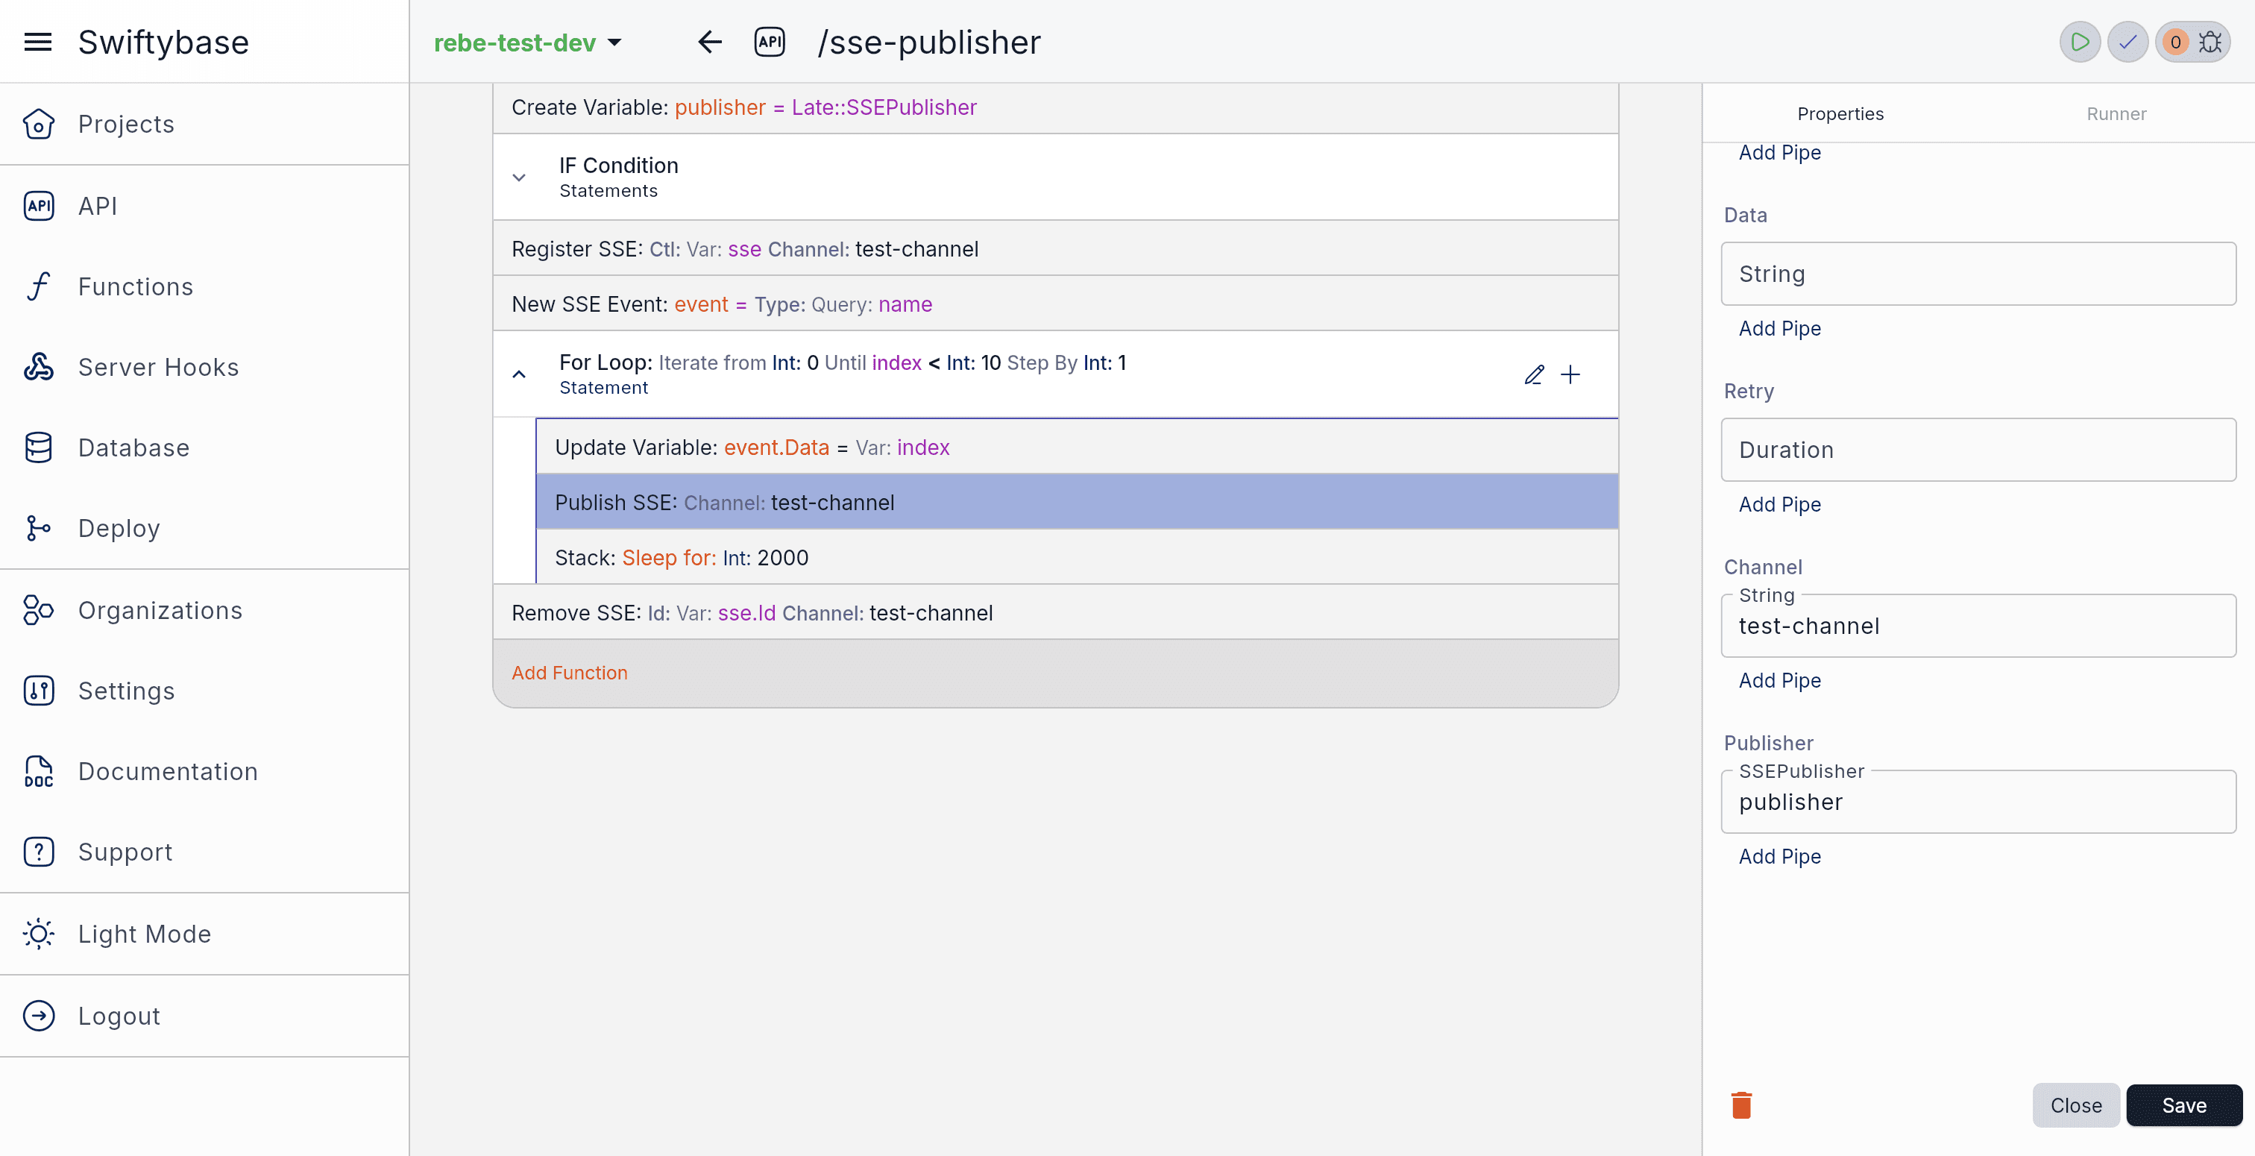The height and width of the screenshot is (1156, 2255).
Task: Switch to the Properties tab
Action: (x=1840, y=114)
